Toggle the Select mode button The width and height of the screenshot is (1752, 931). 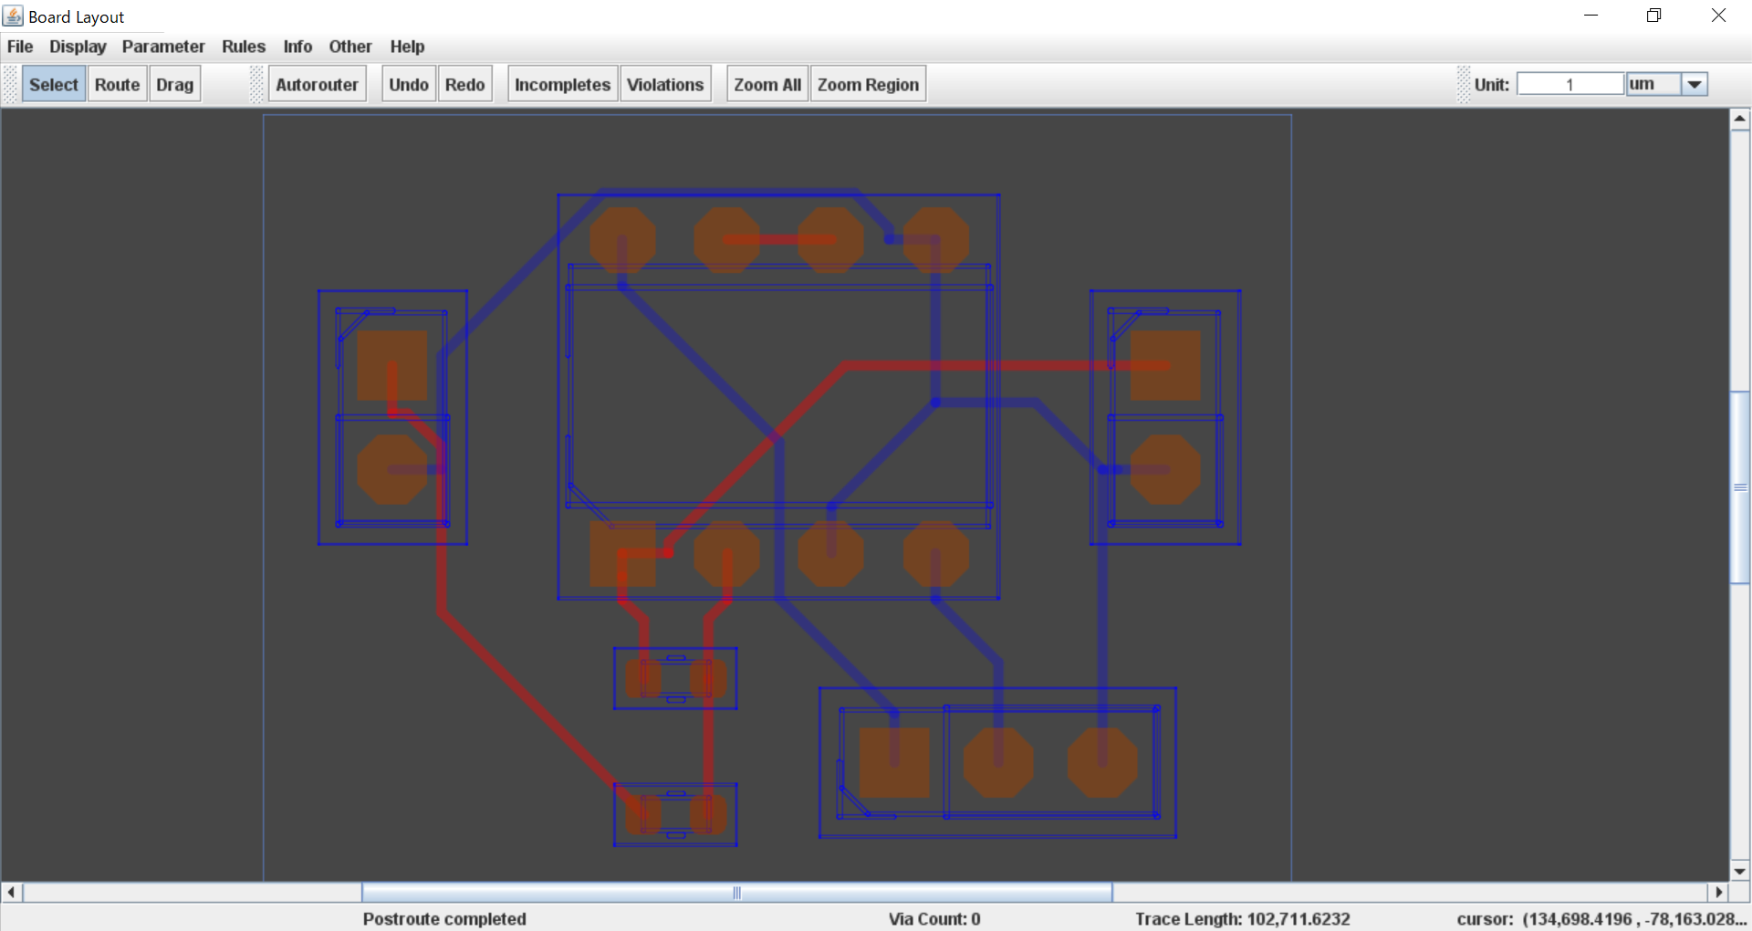52,83
